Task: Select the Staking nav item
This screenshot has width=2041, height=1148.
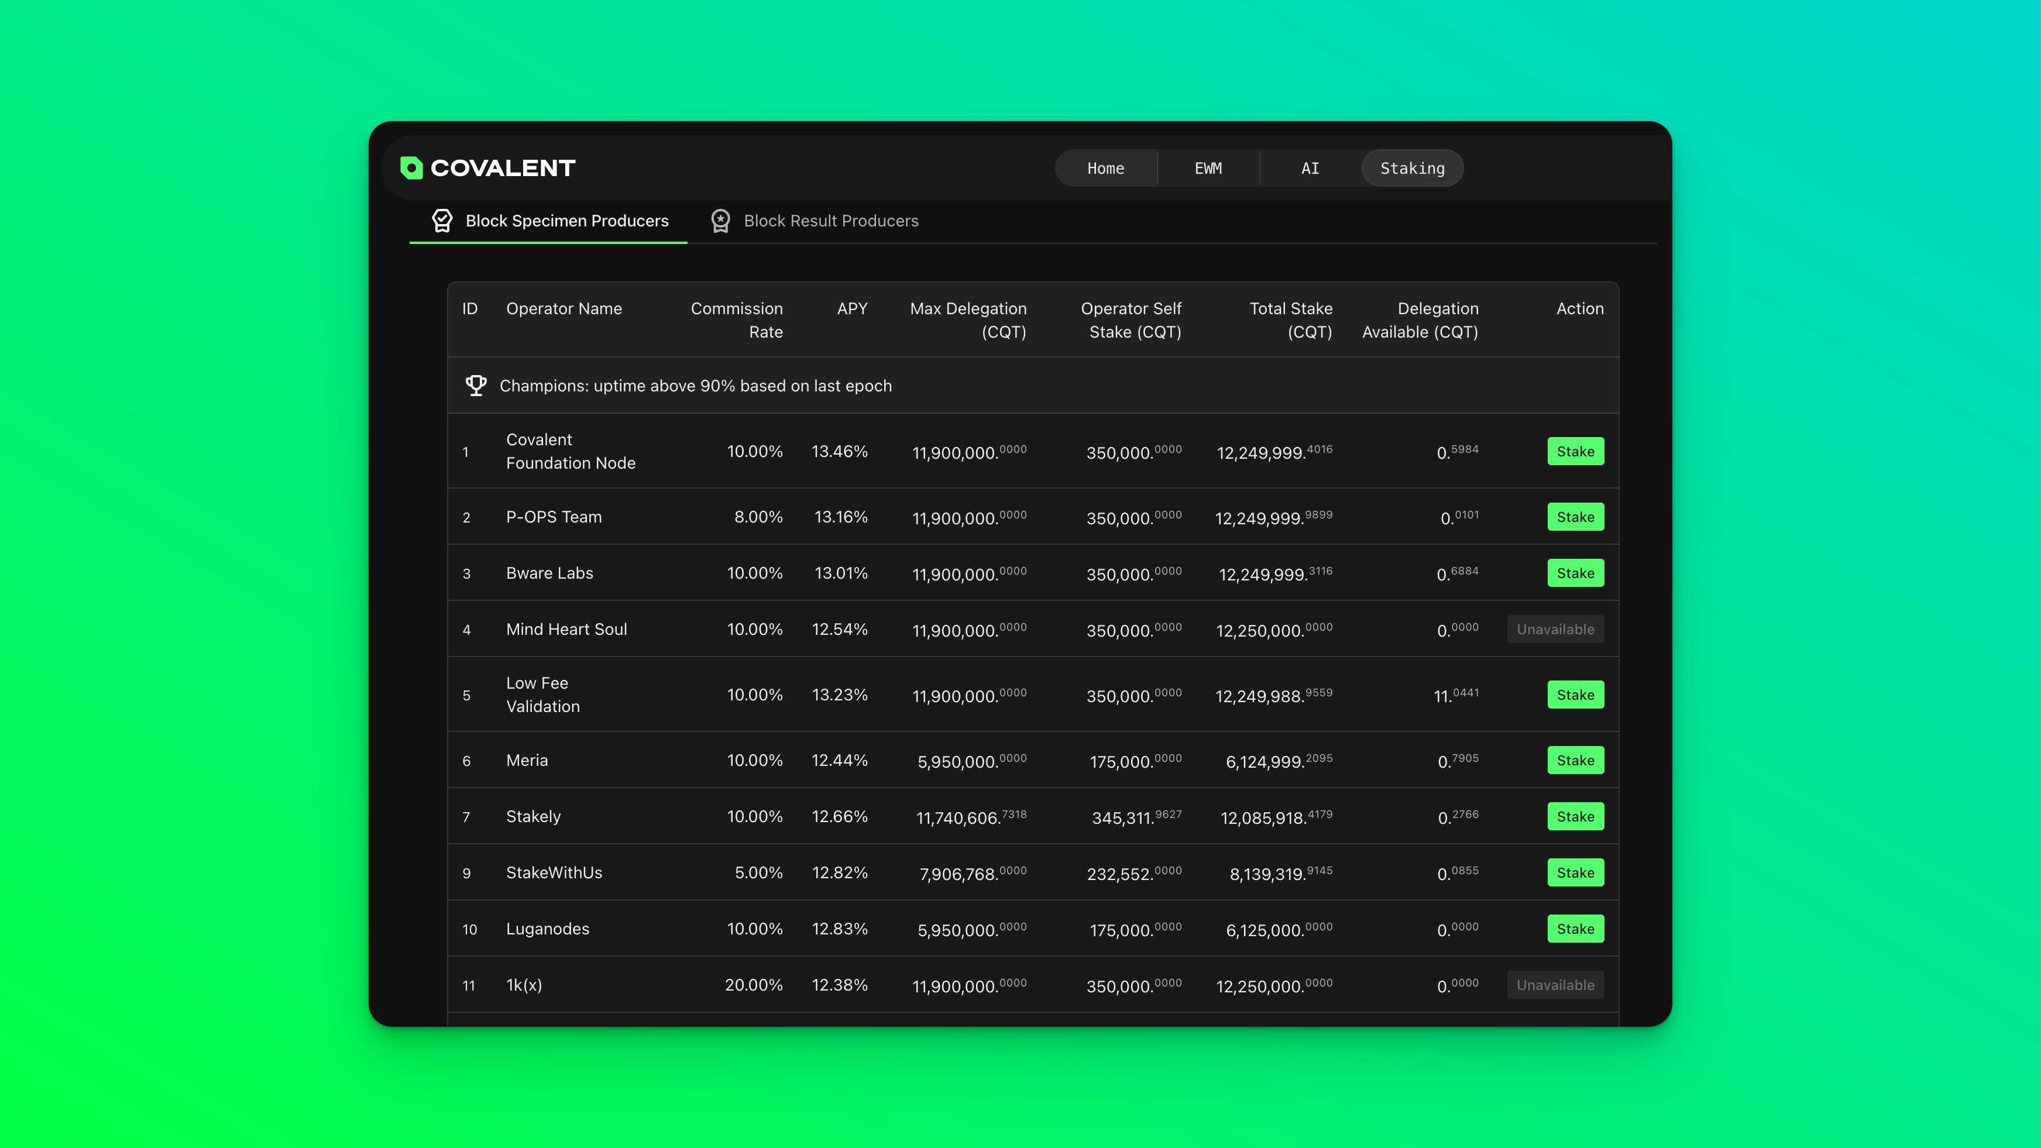Action: (x=1412, y=168)
